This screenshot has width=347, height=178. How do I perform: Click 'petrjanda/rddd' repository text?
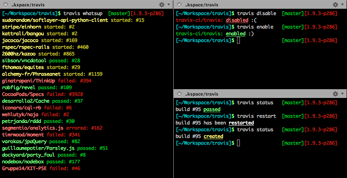tap(22, 121)
